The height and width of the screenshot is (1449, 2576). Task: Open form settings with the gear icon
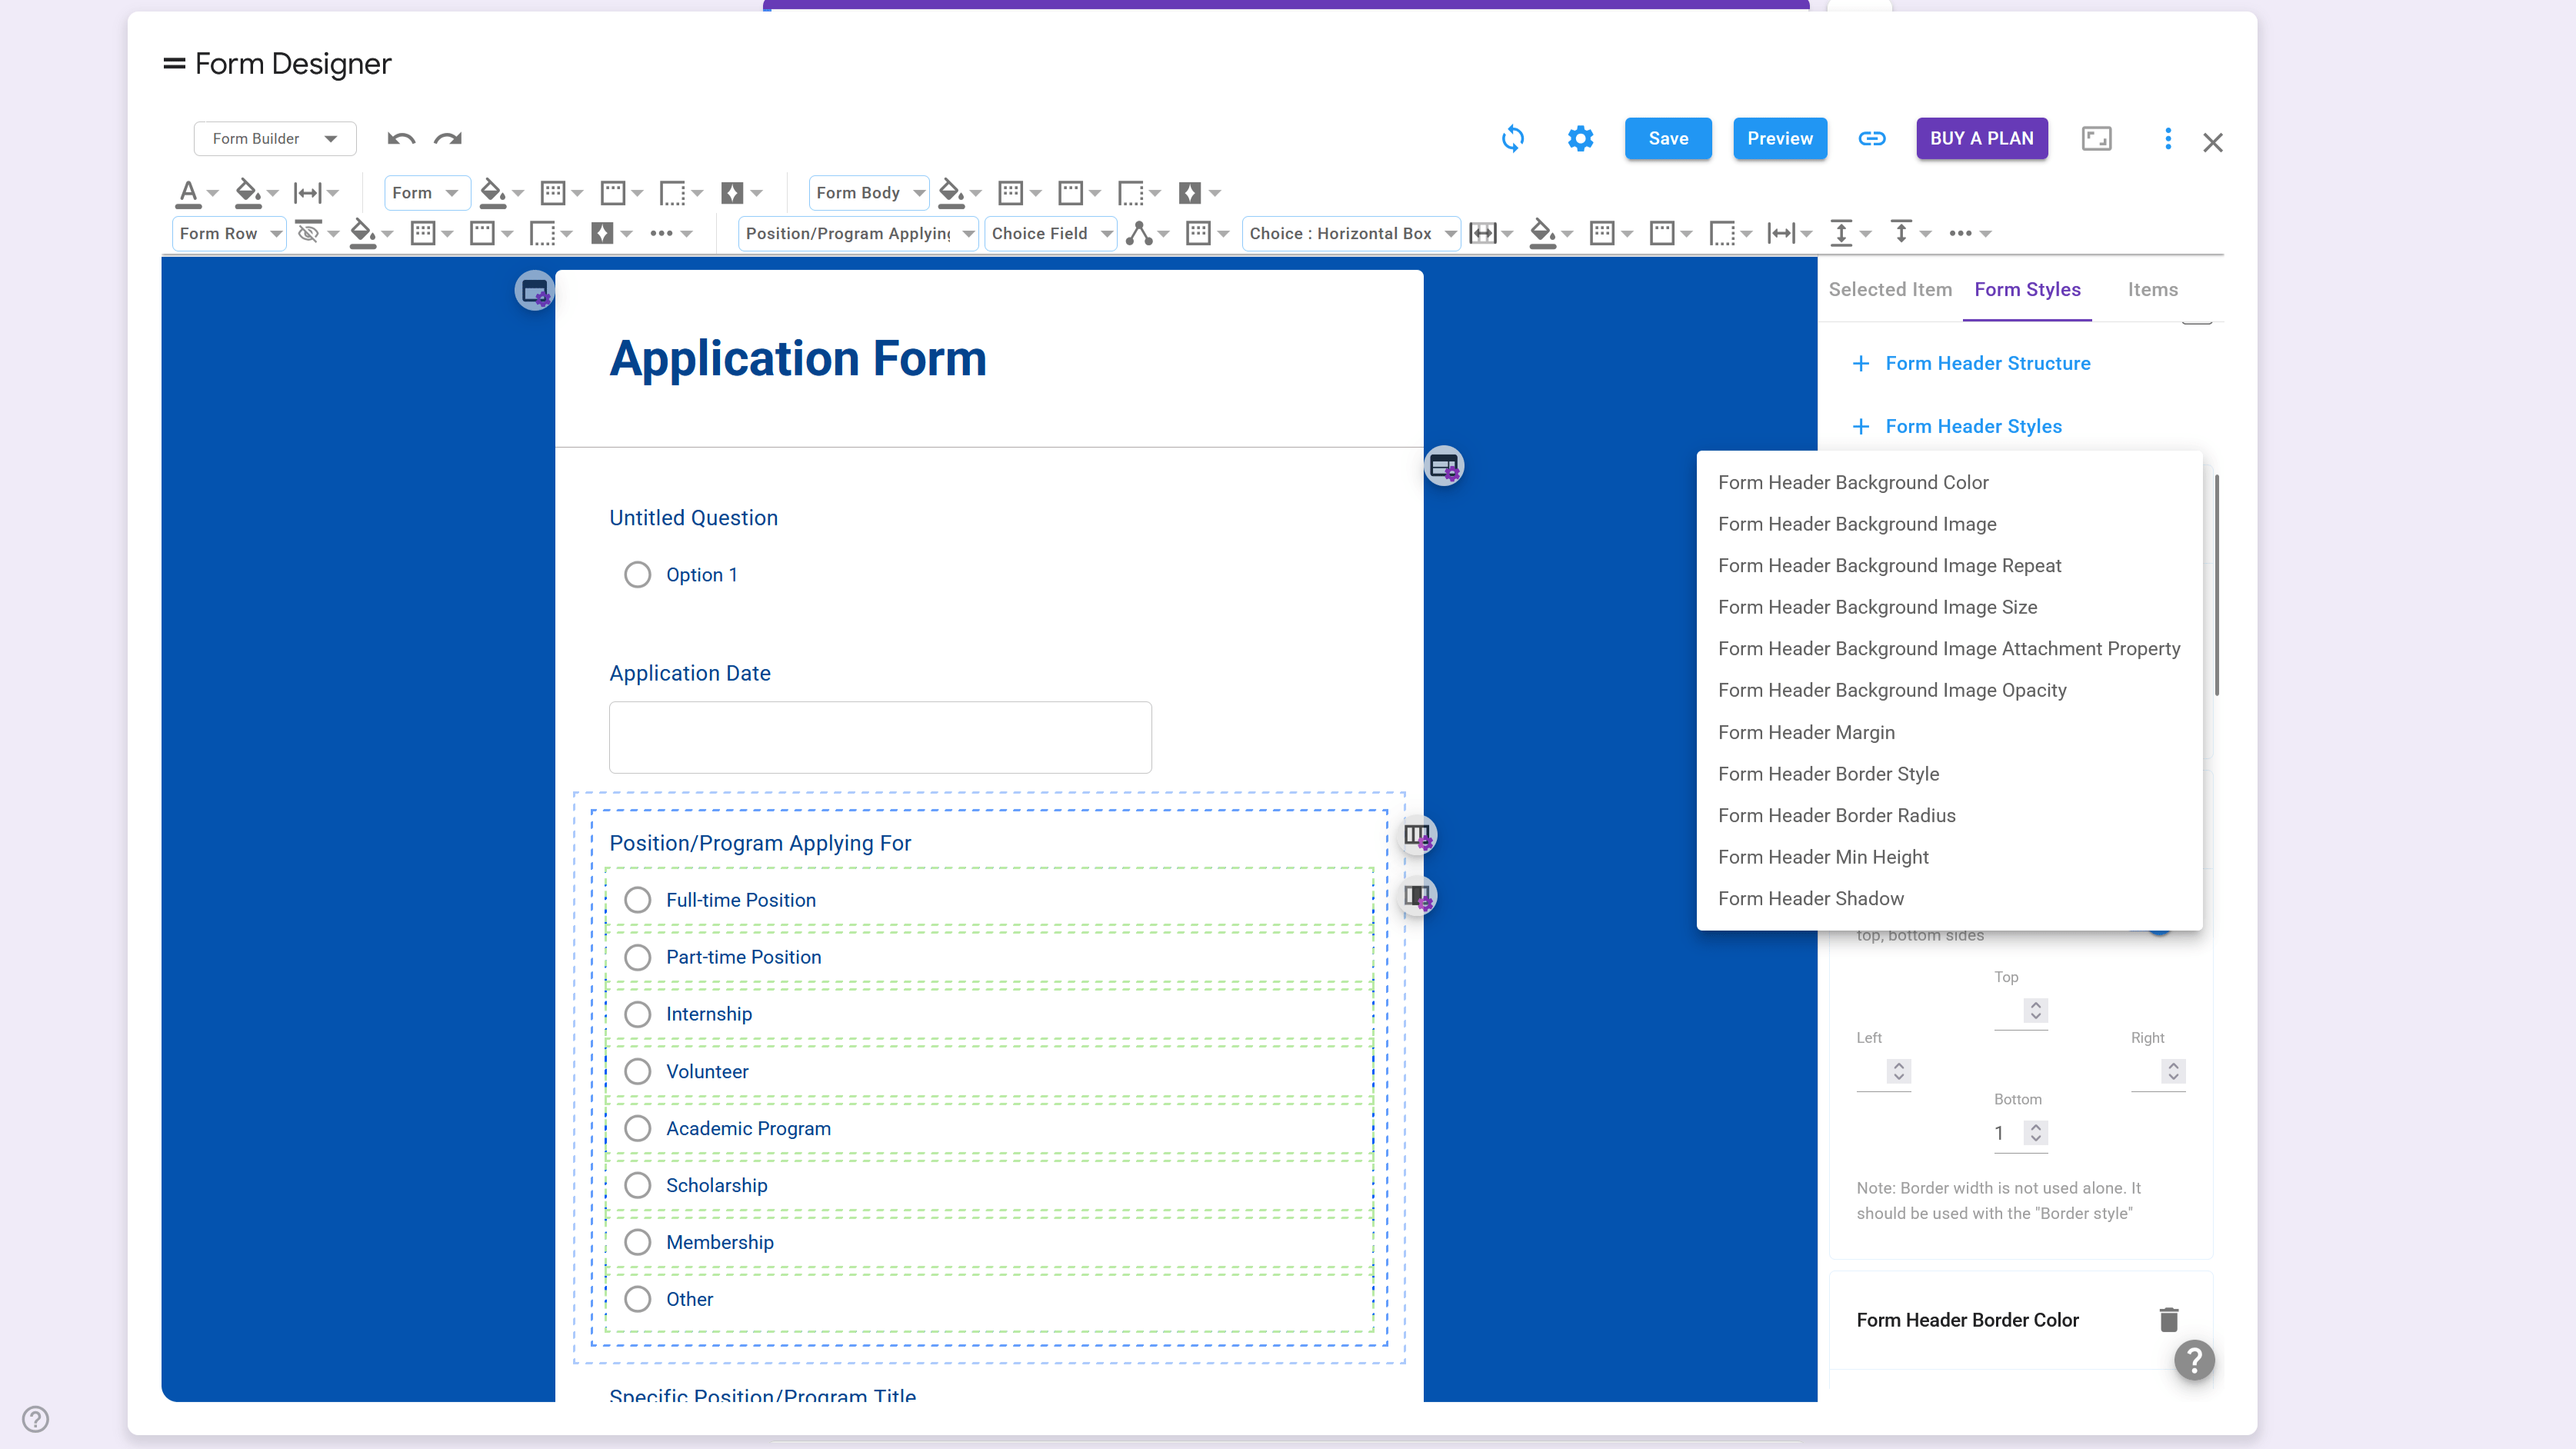[x=1580, y=139]
